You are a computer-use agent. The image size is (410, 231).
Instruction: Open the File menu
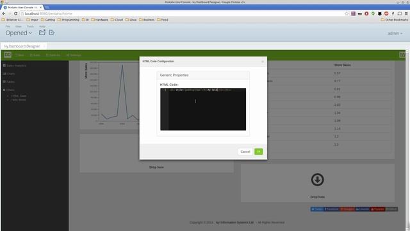pos(8,26)
